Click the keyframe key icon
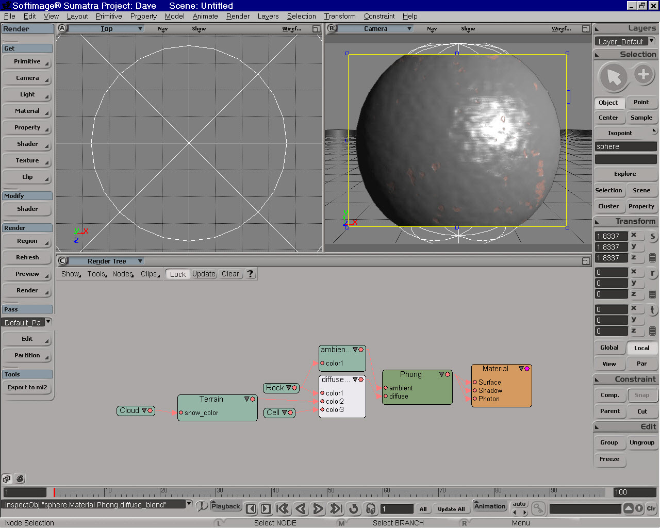Image resolution: width=660 pixels, height=528 pixels. 538,509
